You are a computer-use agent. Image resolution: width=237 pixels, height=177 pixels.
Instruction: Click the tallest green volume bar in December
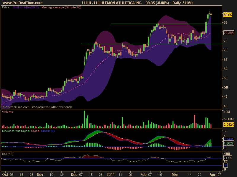pyautogui.click(x=84, y=119)
